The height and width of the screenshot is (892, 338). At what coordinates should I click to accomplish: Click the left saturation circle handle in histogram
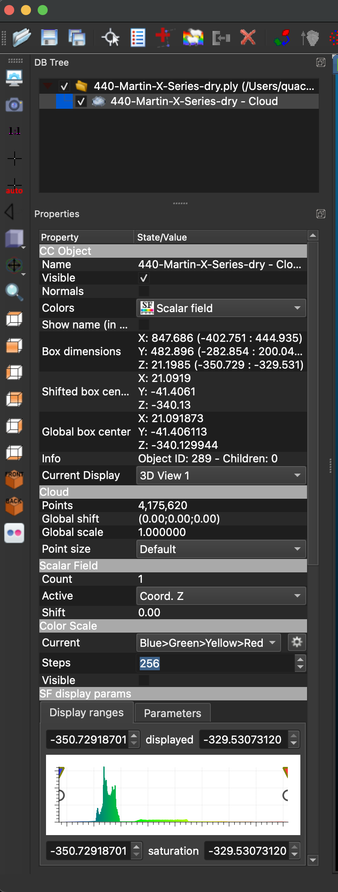(61, 795)
